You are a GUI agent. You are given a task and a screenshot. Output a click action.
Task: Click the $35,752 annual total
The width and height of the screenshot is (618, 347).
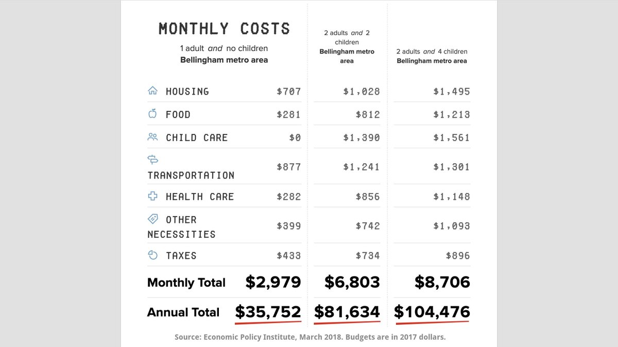(x=268, y=312)
